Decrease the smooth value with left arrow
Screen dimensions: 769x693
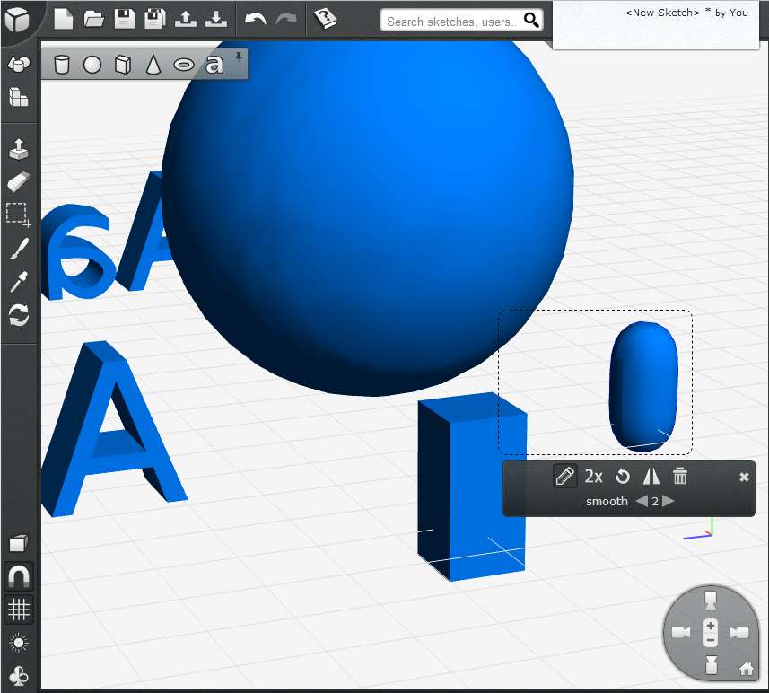[x=642, y=501]
